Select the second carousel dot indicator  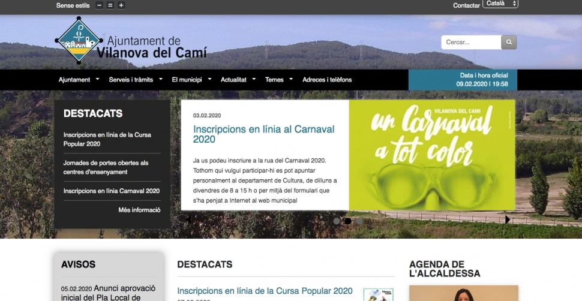click(x=348, y=221)
